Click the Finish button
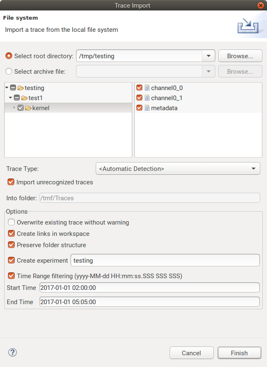This screenshot has height=367, width=267. (239, 353)
